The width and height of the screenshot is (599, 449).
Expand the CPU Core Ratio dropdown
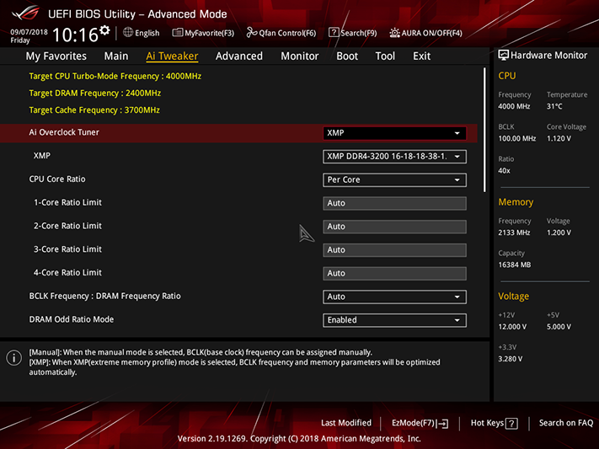[x=394, y=179]
